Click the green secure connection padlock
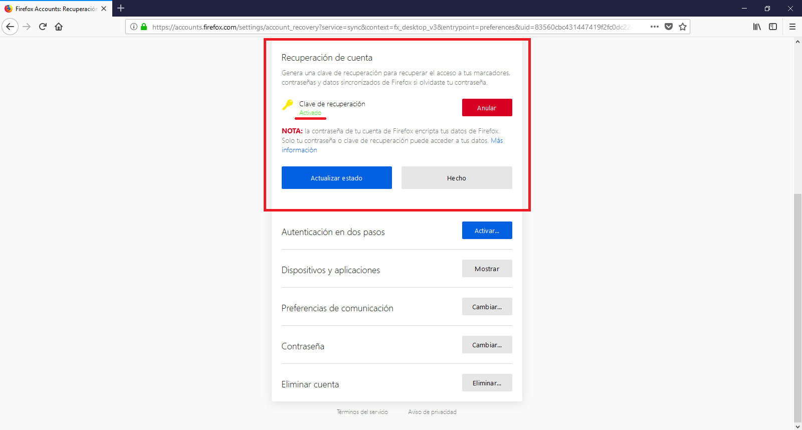 point(144,27)
